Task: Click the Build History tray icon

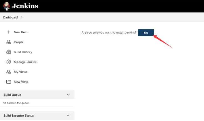Action: point(9,52)
